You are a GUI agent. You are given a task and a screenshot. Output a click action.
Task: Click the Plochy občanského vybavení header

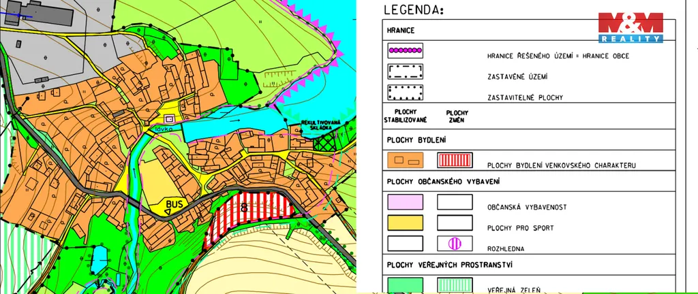[443, 182]
